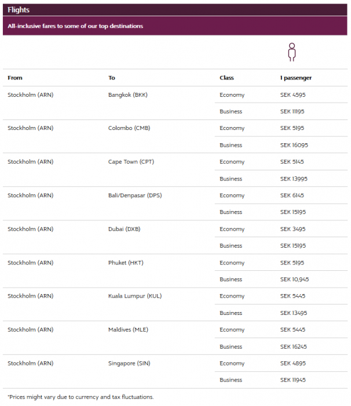This screenshot has height=406, width=351.
Task: Select the Bangkok (BKK) destination
Action: point(128,95)
